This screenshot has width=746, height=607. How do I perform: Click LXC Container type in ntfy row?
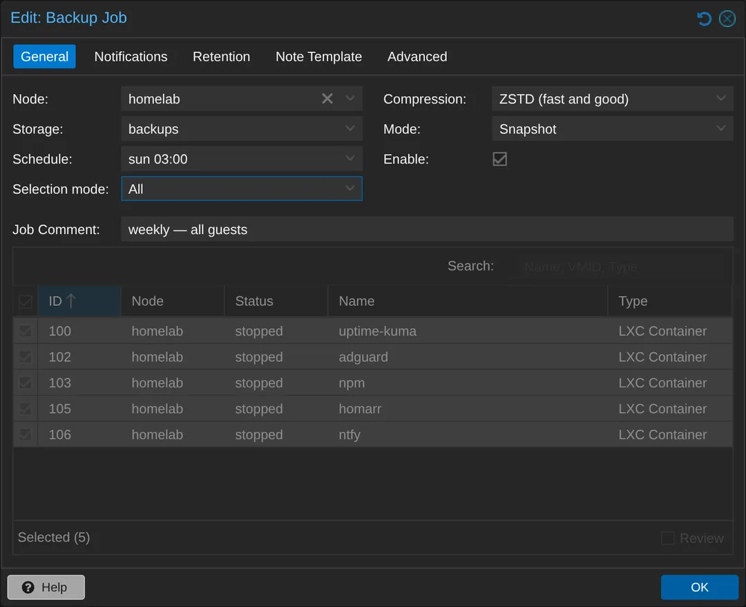click(662, 435)
